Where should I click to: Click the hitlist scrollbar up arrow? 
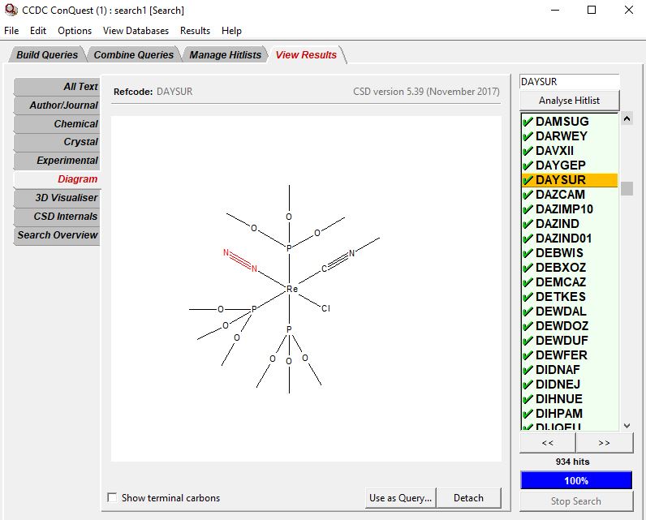(627, 119)
